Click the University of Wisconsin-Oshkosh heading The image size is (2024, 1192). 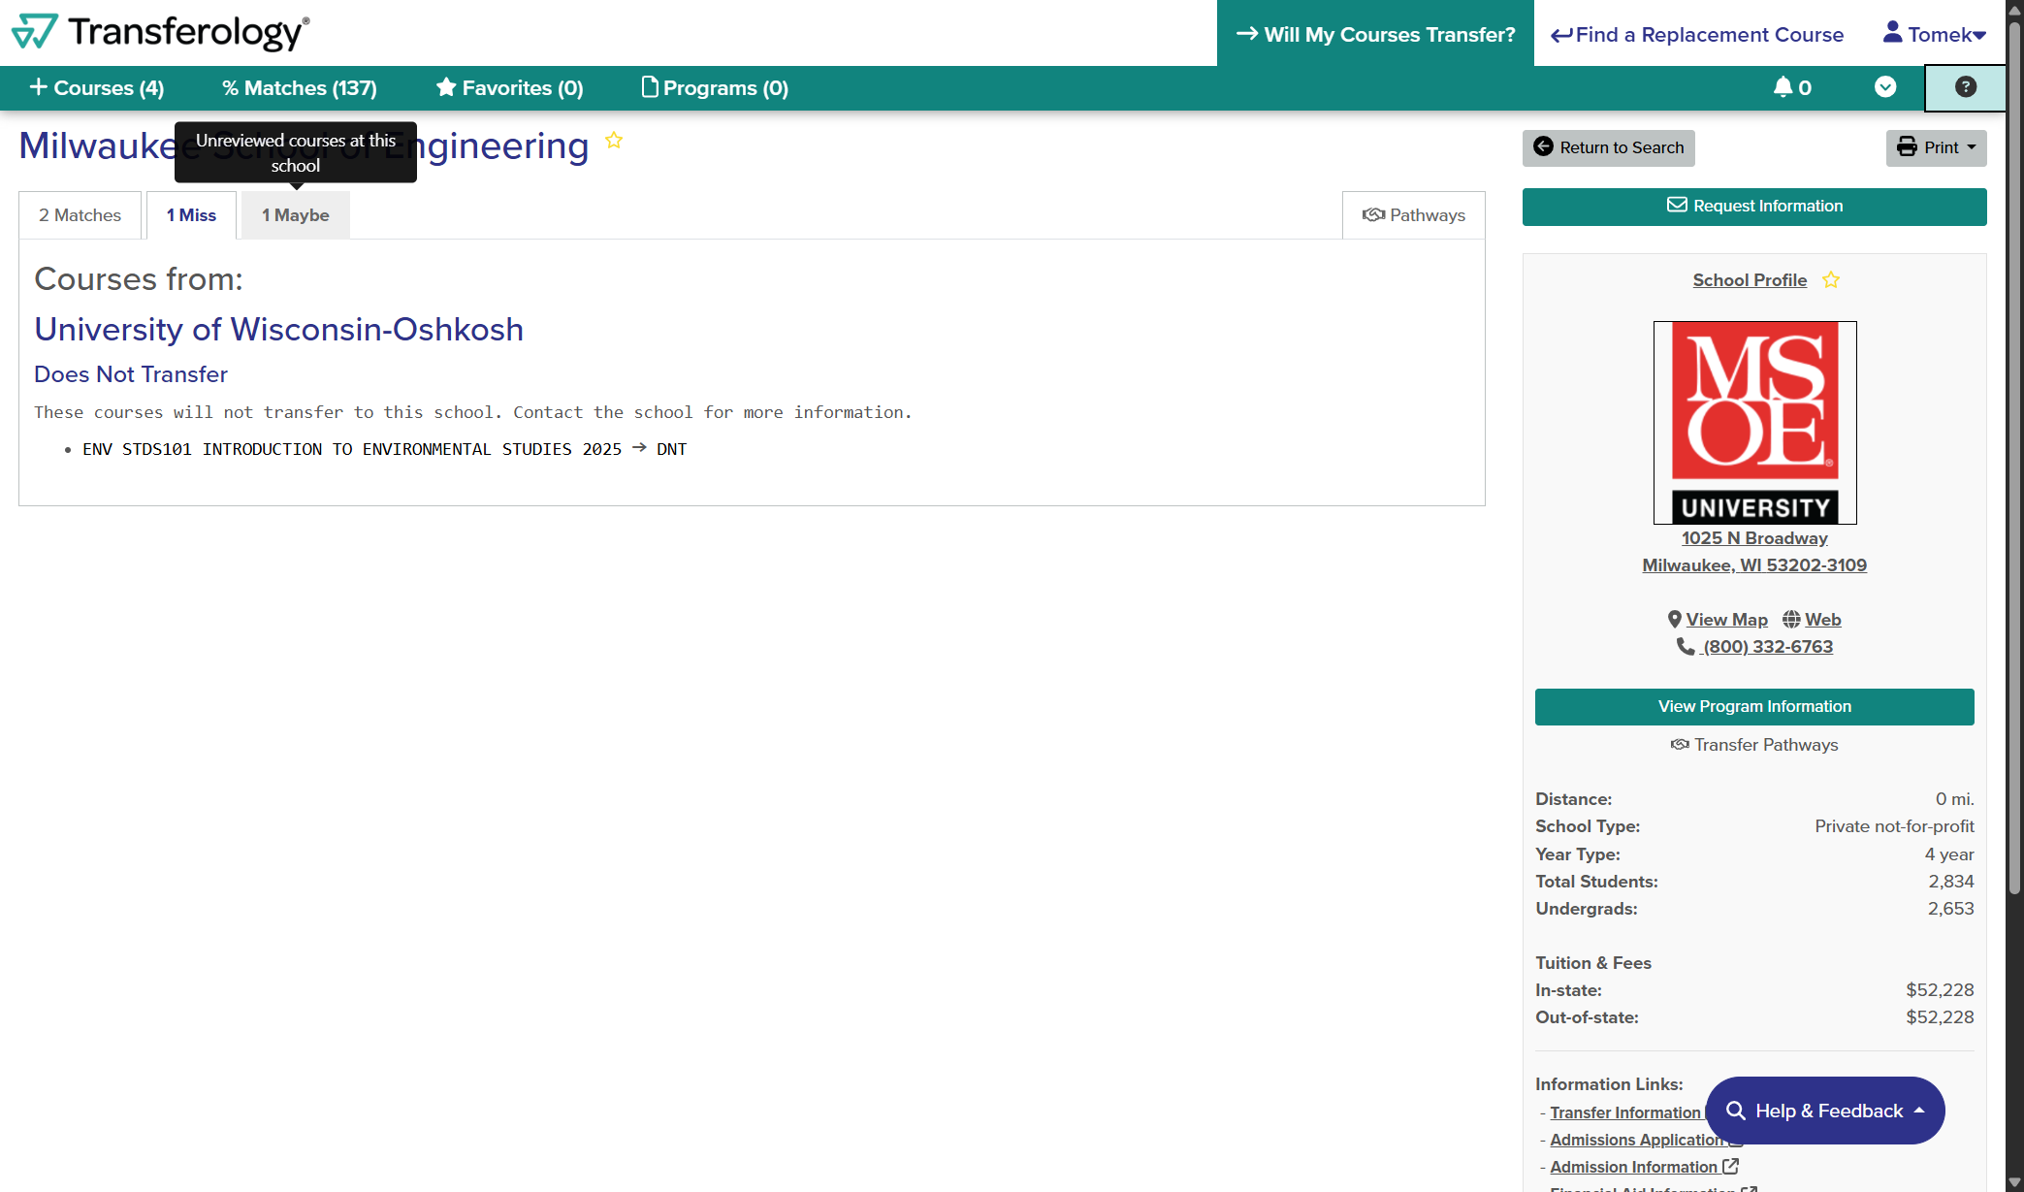279,330
